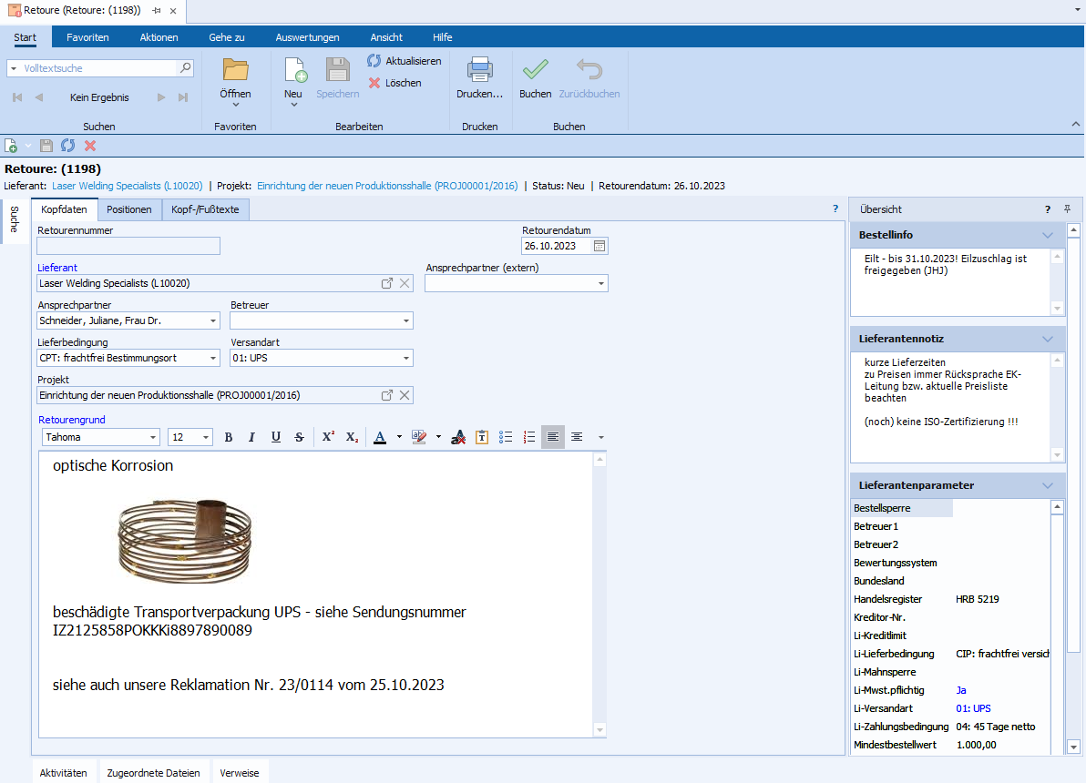Expand the Versandart dropdown
Screen dimensions: 1086x783
click(406, 358)
